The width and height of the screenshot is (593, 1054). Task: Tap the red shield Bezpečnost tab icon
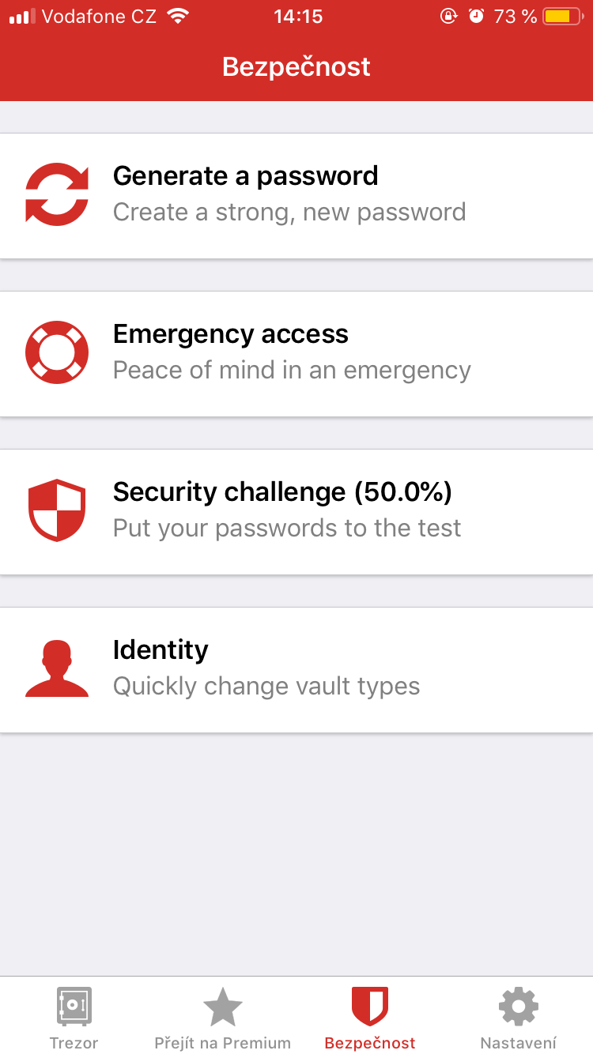[370, 1007]
